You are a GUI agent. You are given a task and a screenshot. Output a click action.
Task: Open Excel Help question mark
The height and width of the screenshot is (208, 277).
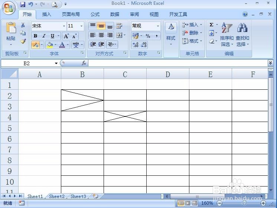(245, 14)
